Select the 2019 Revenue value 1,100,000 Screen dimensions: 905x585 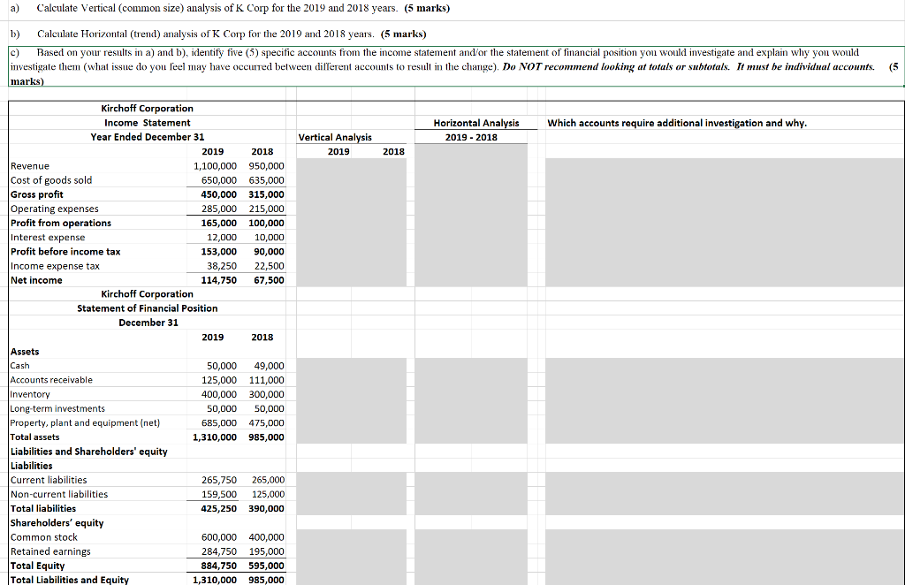pyautogui.click(x=212, y=166)
